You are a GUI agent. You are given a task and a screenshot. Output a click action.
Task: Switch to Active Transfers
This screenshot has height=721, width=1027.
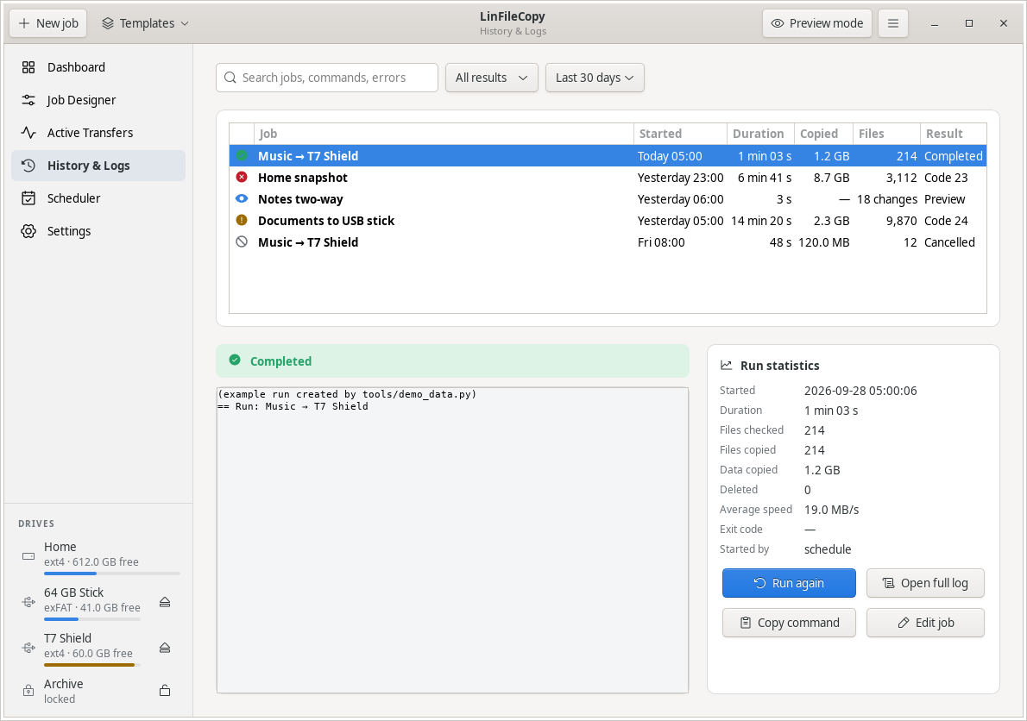pos(98,133)
